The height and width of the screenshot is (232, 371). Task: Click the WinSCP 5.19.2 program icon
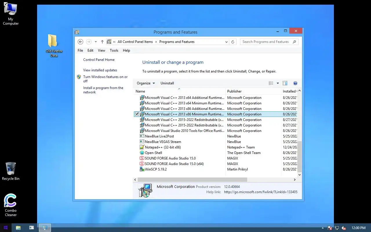pyautogui.click(x=142, y=169)
